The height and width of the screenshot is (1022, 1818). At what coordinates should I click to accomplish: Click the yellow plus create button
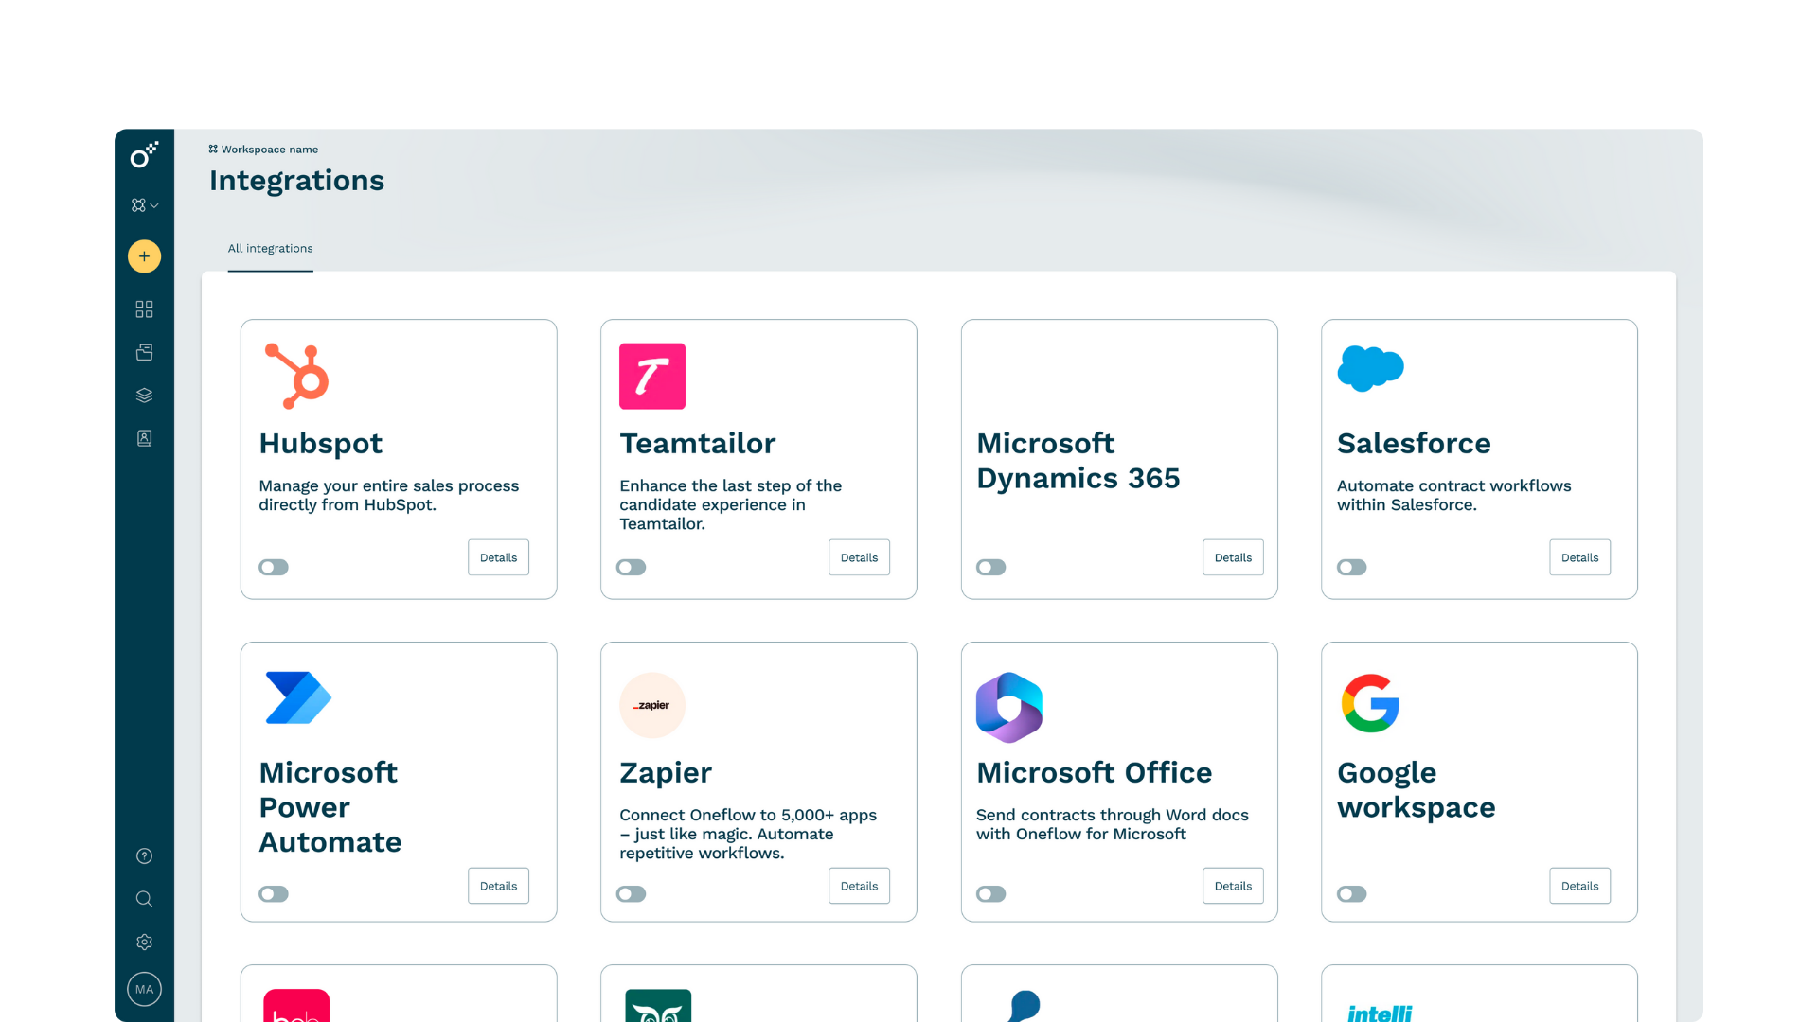[x=144, y=256]
